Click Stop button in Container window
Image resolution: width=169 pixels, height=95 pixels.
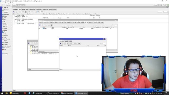75,44
